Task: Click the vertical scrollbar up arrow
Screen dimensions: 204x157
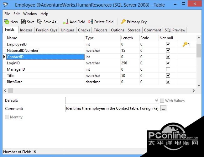Action: pyautogui.click(x=199, y=38)
